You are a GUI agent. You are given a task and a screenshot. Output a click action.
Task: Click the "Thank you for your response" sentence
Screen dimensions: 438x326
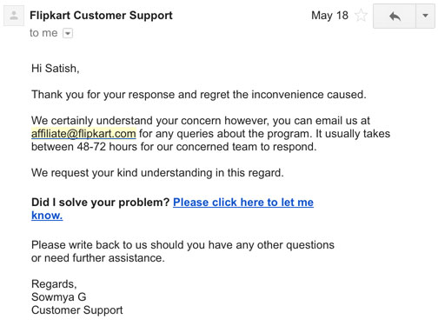point(199,95)
